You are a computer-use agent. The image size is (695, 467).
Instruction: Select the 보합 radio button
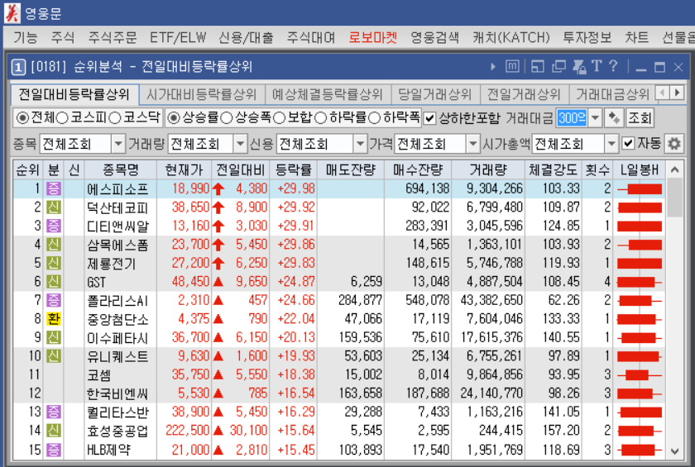280,117
